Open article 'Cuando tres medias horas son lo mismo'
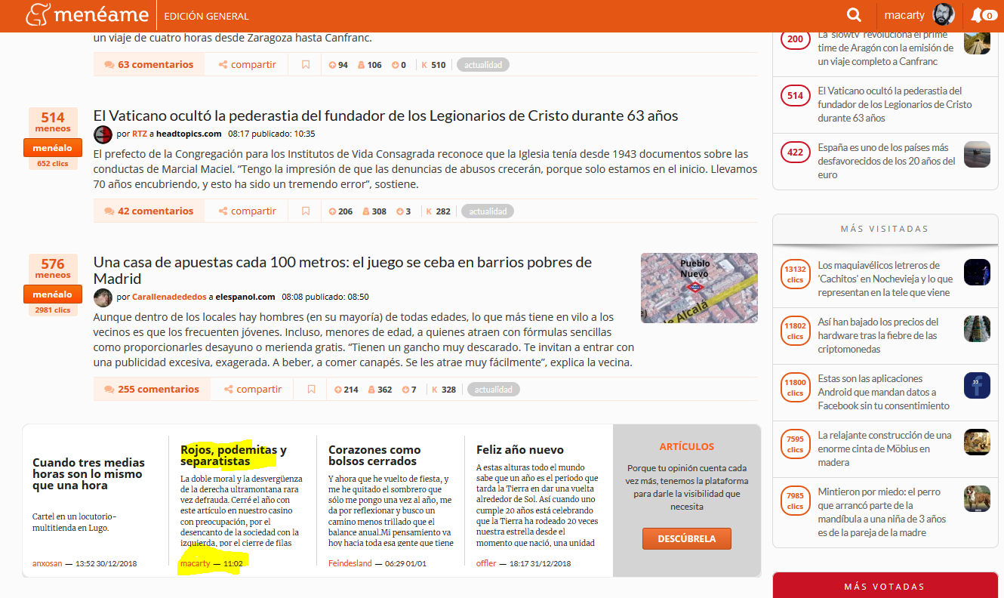This screenshot has height=598, width=1004. click(x=88, y=474)
